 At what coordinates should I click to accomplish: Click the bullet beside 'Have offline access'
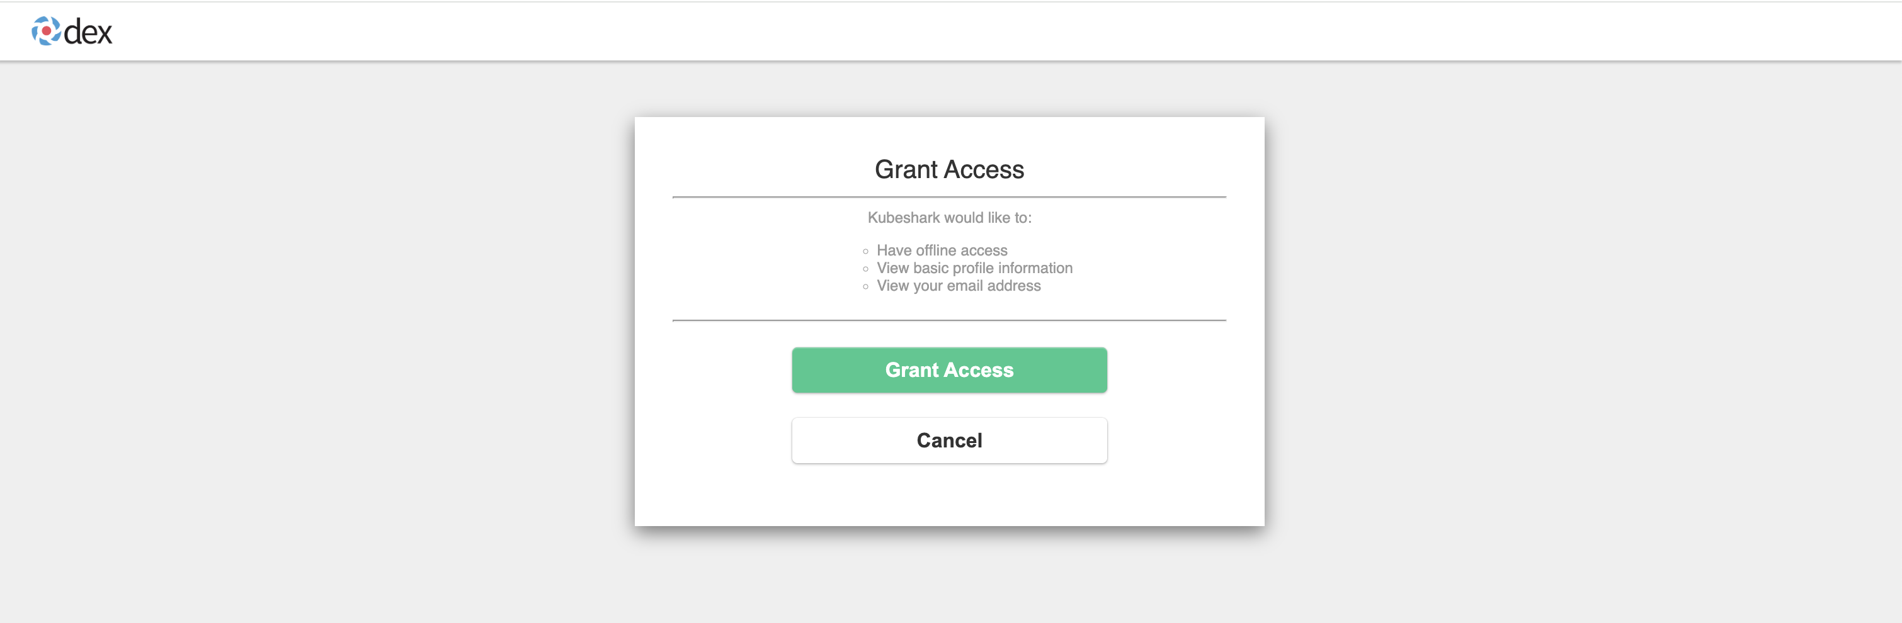[865, 251]
